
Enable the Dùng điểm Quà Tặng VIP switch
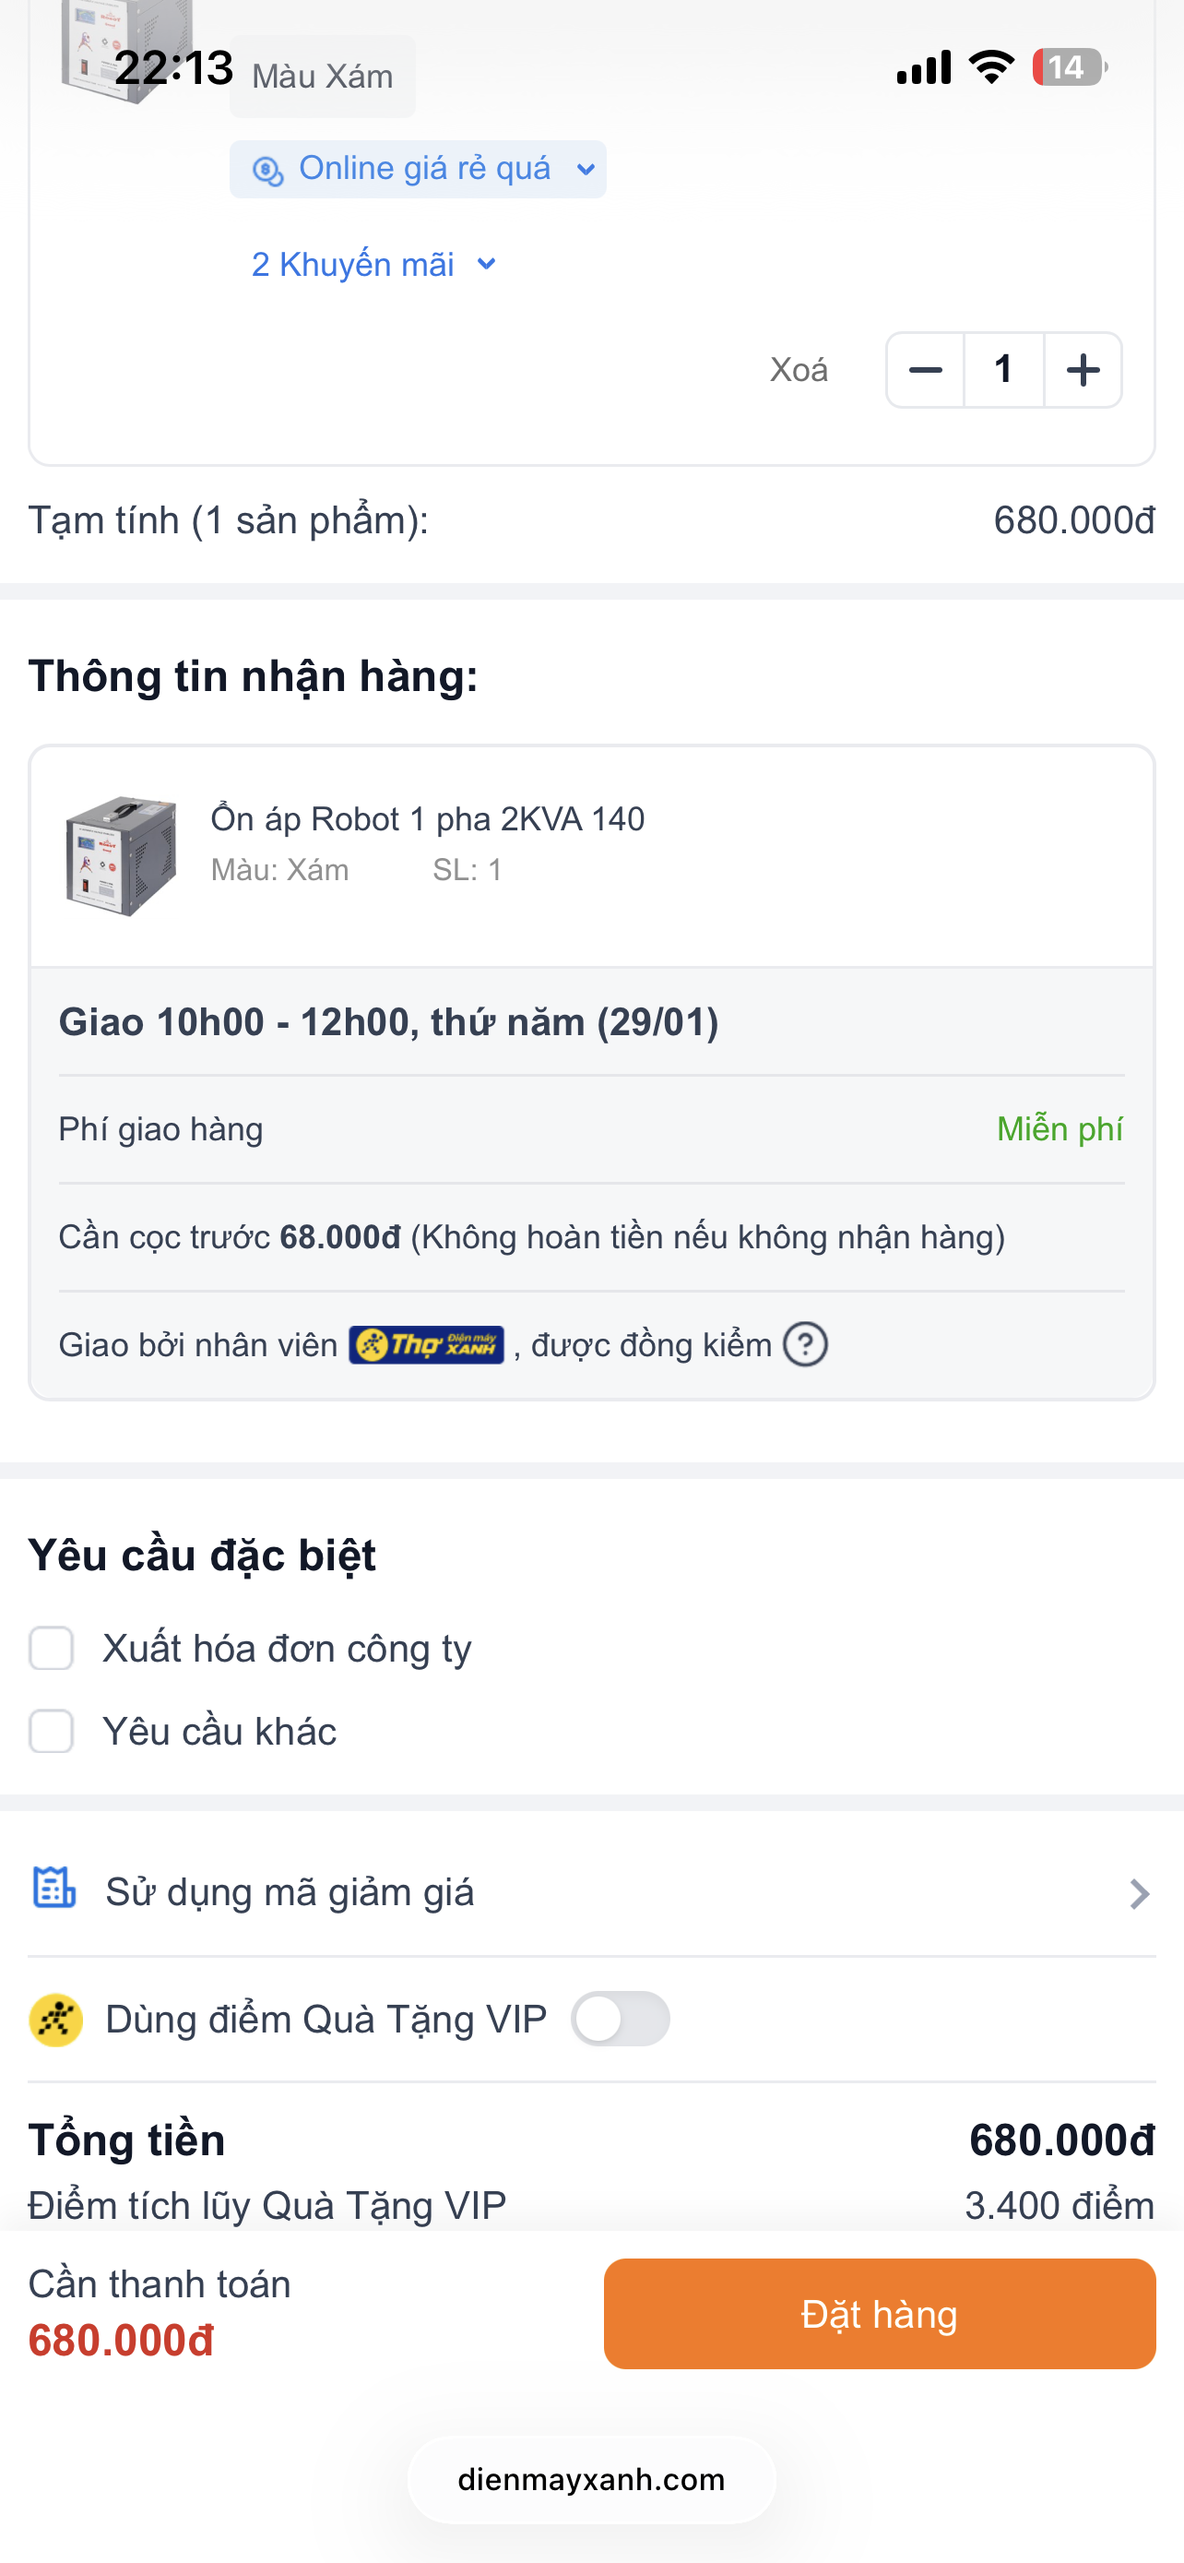621,2019
